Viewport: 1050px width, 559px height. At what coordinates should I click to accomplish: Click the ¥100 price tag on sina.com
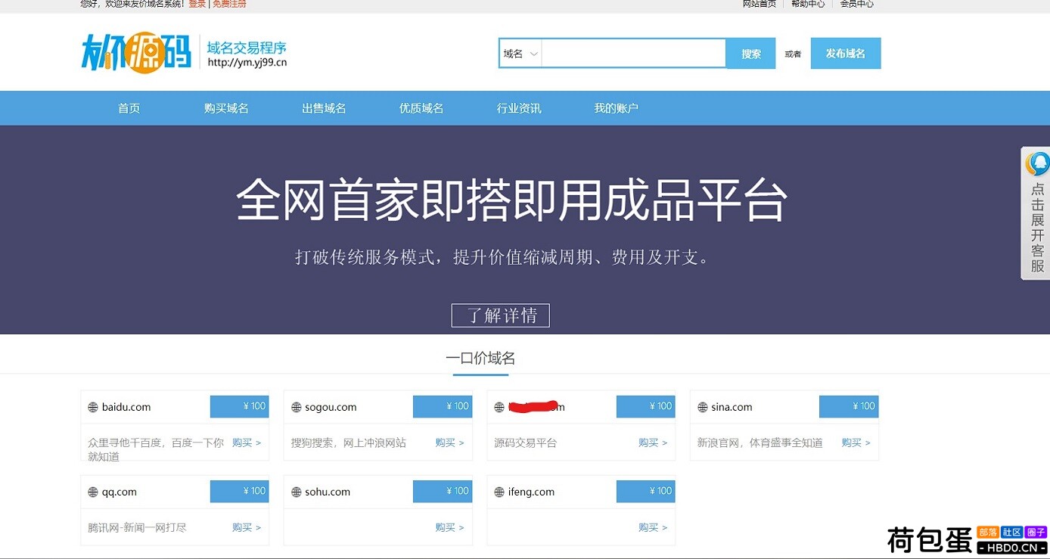click(849, 406)
